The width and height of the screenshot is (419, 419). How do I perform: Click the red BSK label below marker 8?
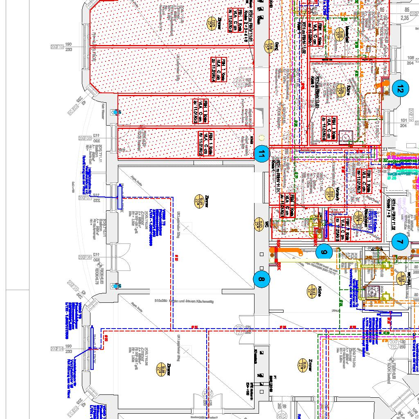[279, 266]
